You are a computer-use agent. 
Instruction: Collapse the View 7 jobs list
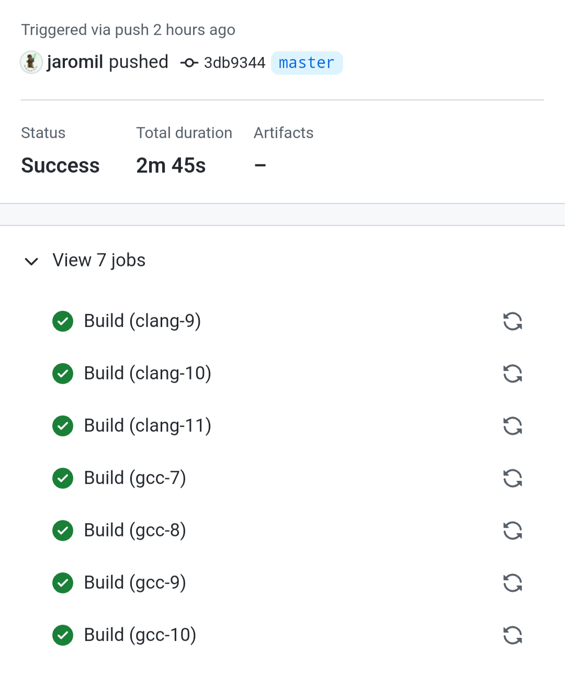(31, 261)
